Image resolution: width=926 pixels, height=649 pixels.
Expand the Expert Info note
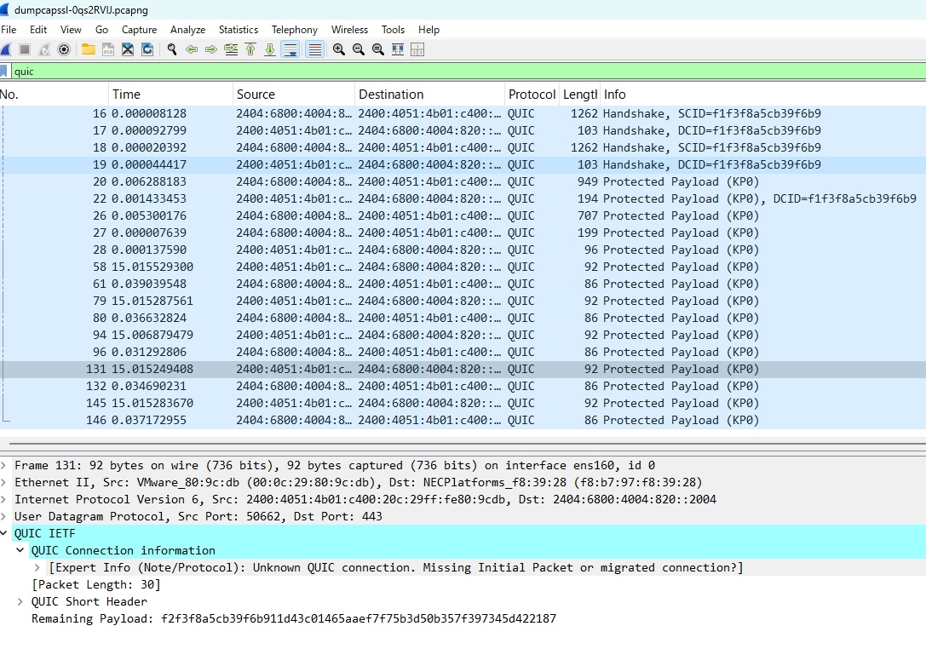[x=37, y=567]
